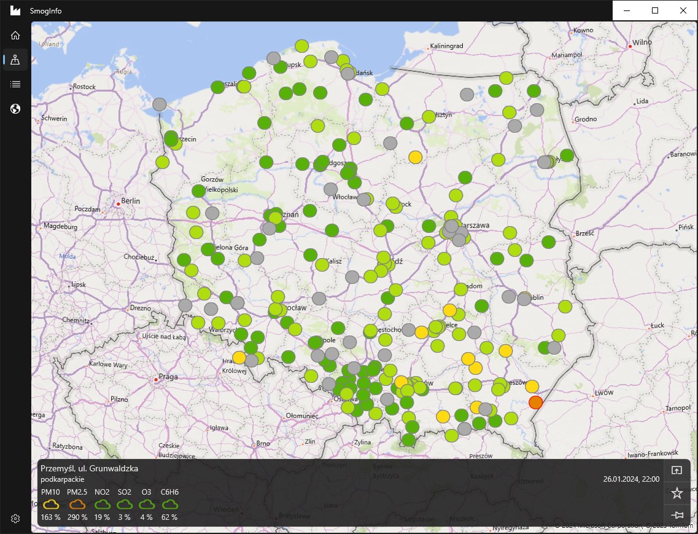Click the O3 green cloud indicator

146,505
